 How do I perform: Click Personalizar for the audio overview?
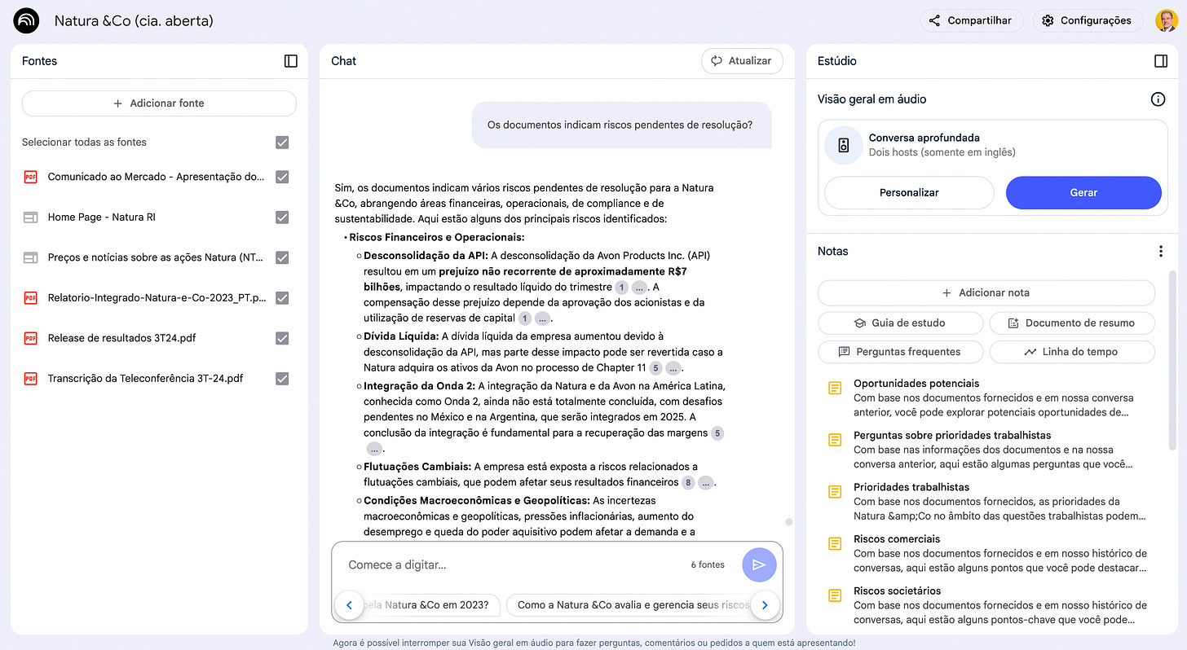click(x=909, y=193)
